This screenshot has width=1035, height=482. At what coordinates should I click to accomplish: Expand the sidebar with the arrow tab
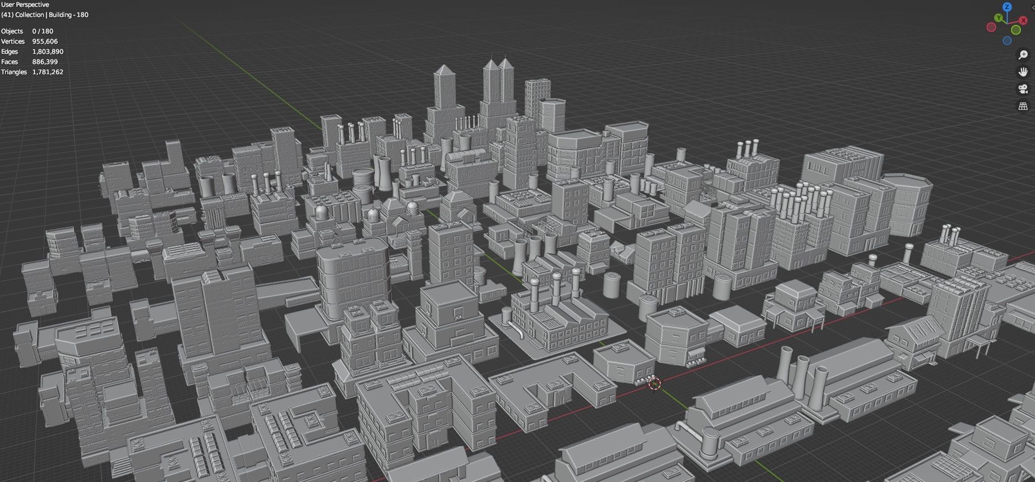pos(1033,7)
